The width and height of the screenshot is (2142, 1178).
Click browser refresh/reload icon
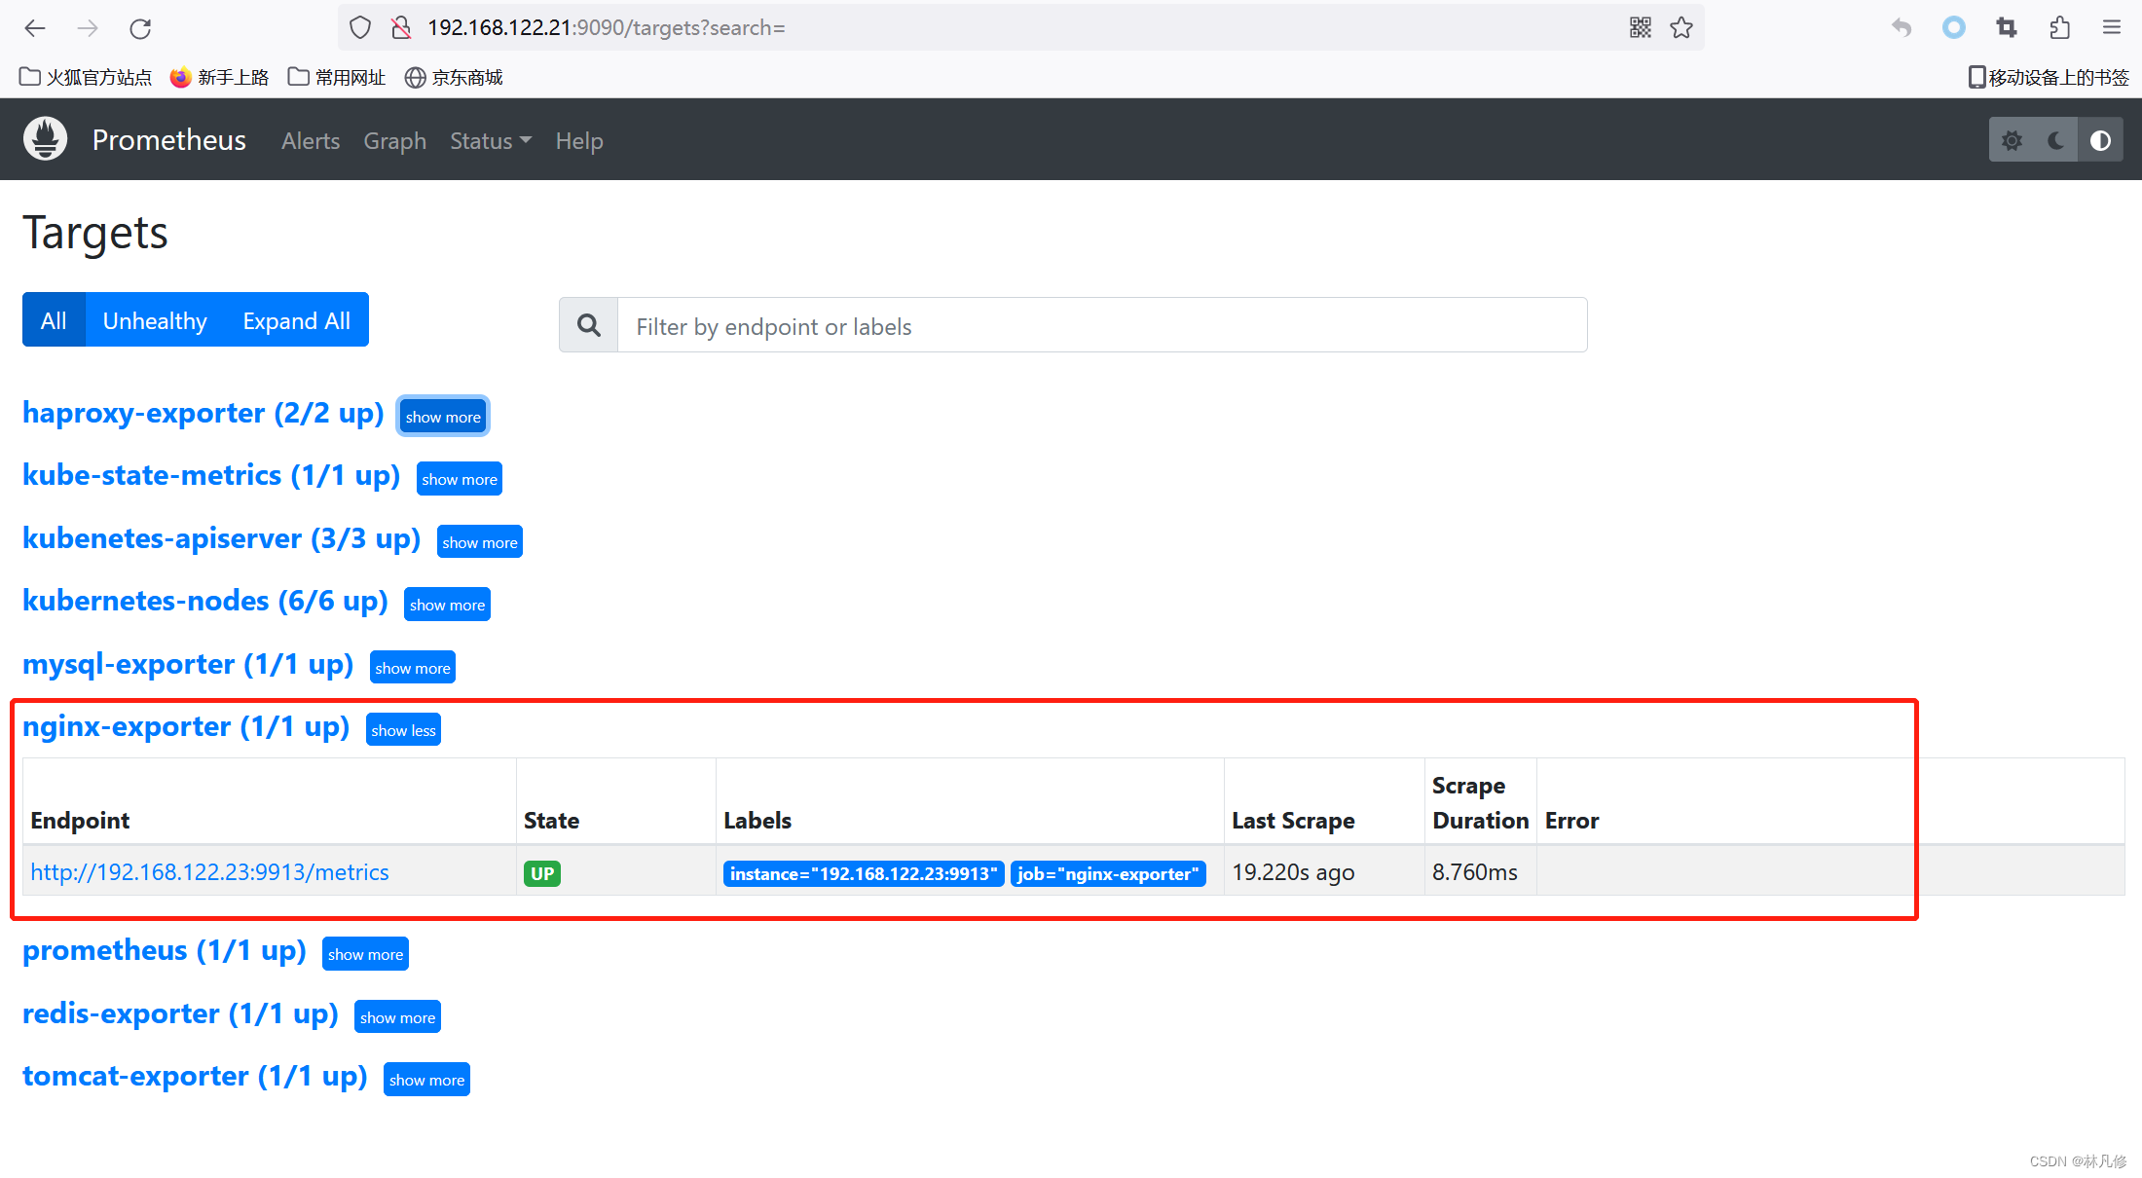[138, 27]
